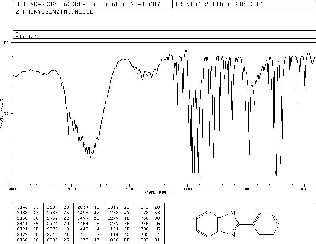
Task: Click the IR-NIDA-26110 : KBR DISC label
Action: (219, 4)
